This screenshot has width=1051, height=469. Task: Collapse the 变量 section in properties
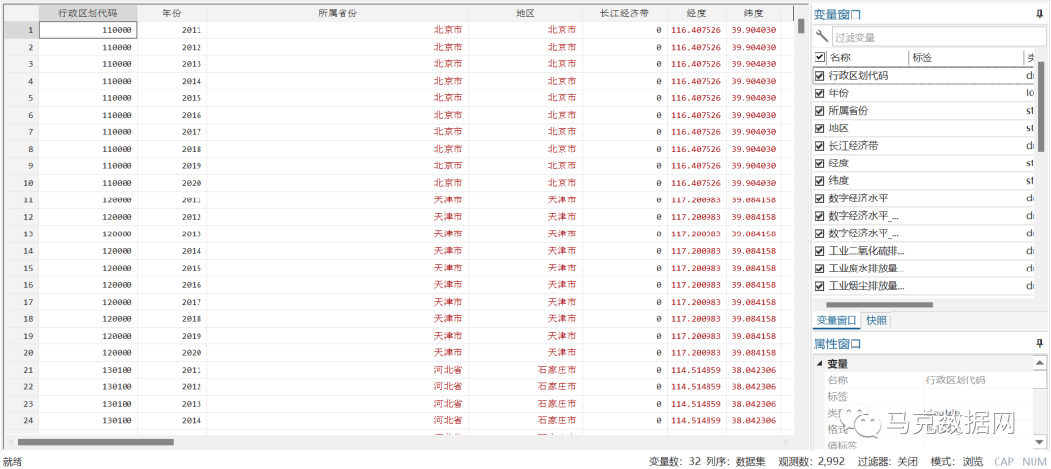(819, 364)
